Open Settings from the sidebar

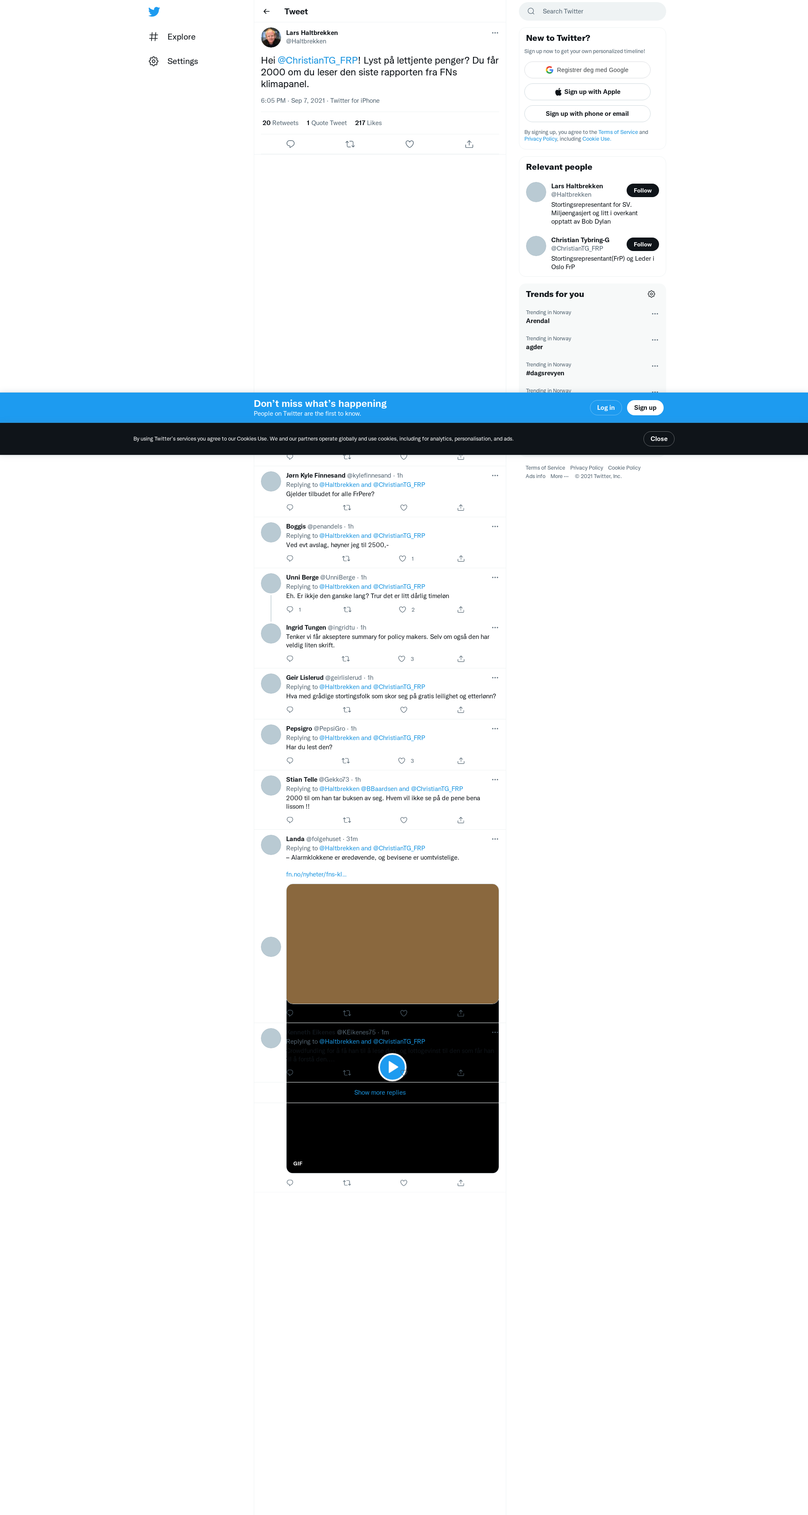click(173, 61)
